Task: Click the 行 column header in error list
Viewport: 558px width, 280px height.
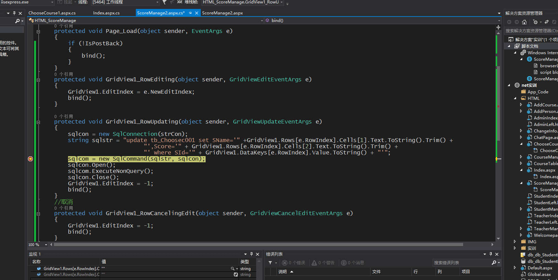Action: [x=424, y=272]
